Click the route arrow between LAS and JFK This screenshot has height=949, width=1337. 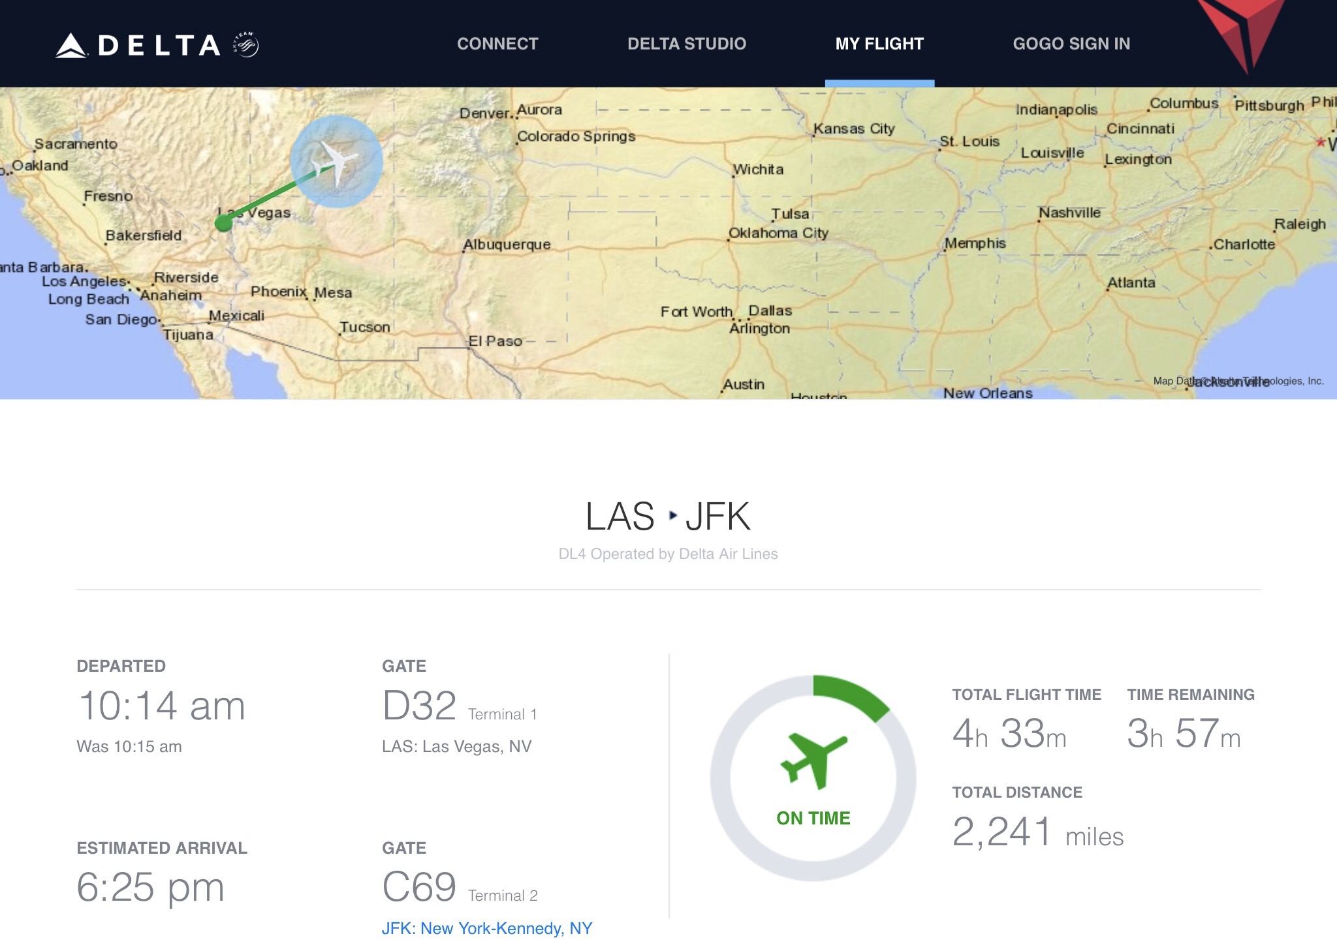(672, 516)
